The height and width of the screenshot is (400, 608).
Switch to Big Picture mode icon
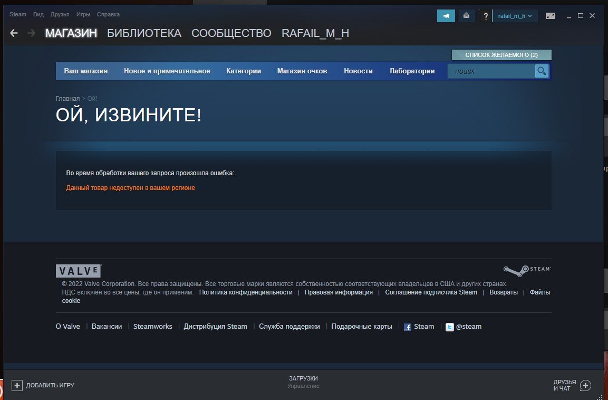click(x=550, y=16)
